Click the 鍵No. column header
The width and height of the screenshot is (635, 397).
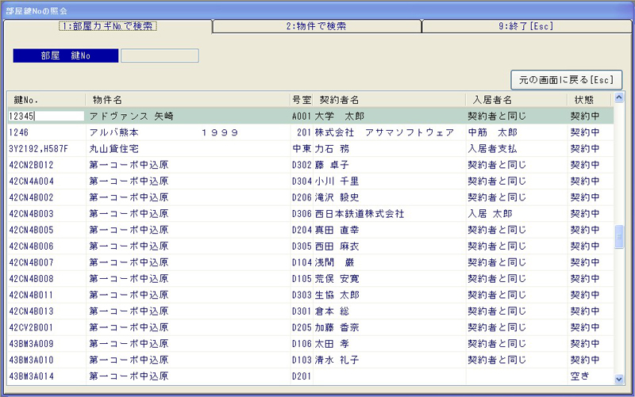coord(46,100)
